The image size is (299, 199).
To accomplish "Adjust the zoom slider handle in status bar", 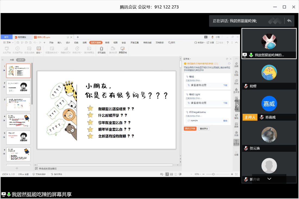I will coord(213,174).
